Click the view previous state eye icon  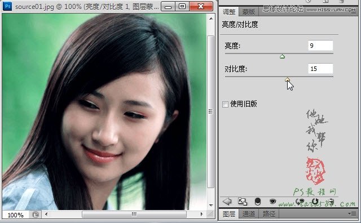click(300, 202)
